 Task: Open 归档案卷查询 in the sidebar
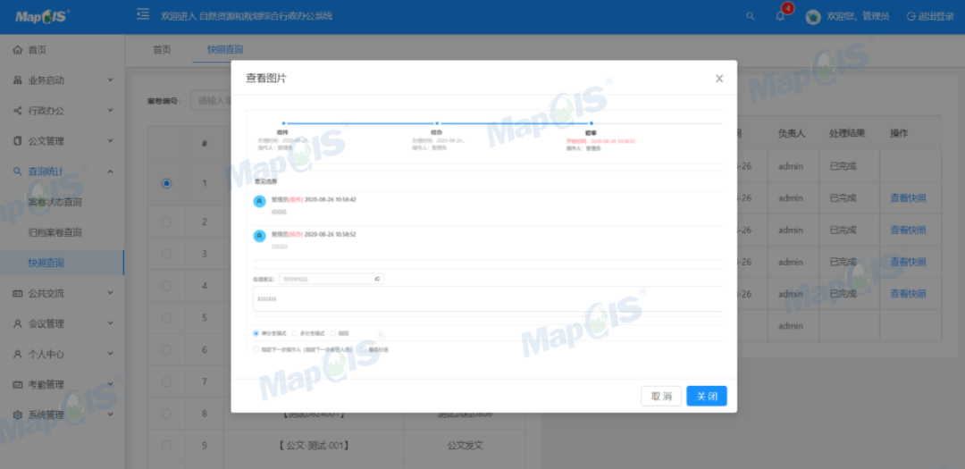55,232
